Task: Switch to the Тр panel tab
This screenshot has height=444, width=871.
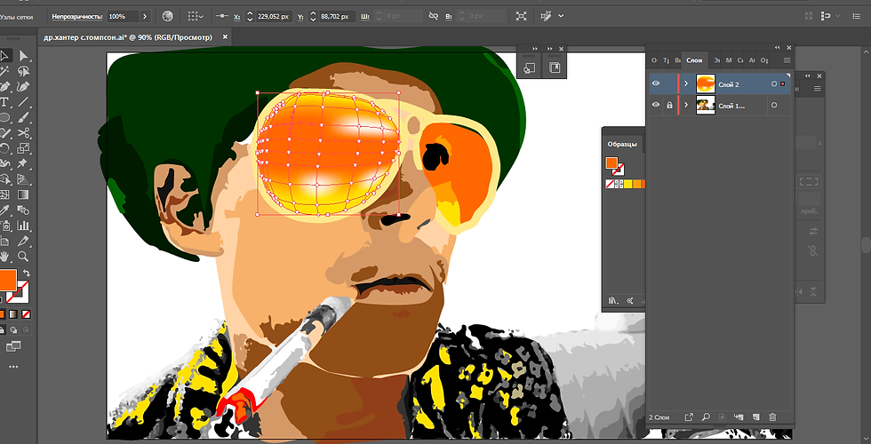Action: tap(666, 60)
